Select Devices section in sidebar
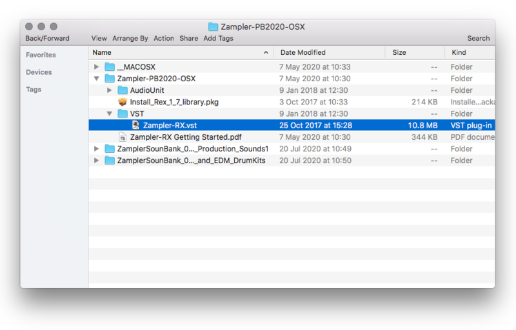Screen dimensions: 516x330 39,72
